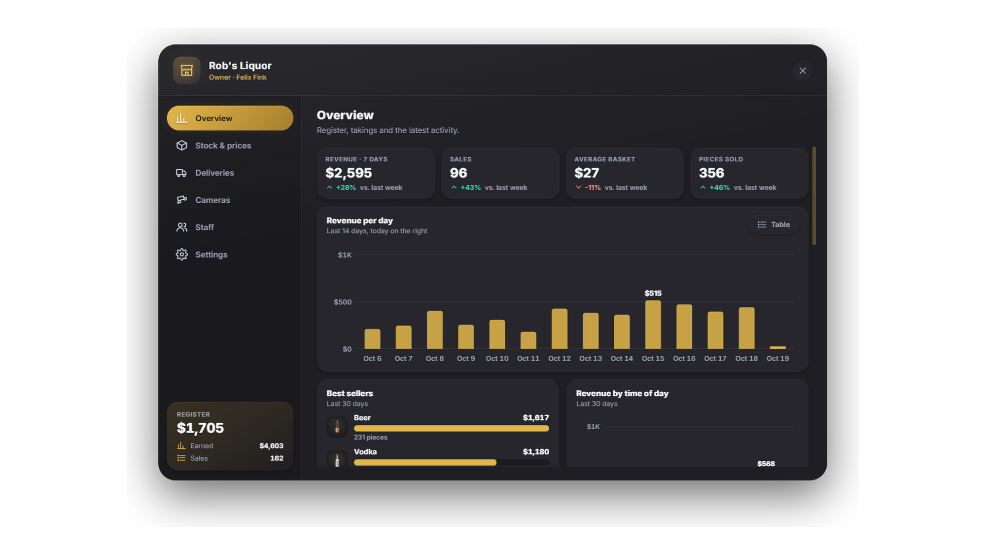This screenshot has height=555, width=986.
Task: Click the +28% revenue up arrow
Action: coord(329,187)
